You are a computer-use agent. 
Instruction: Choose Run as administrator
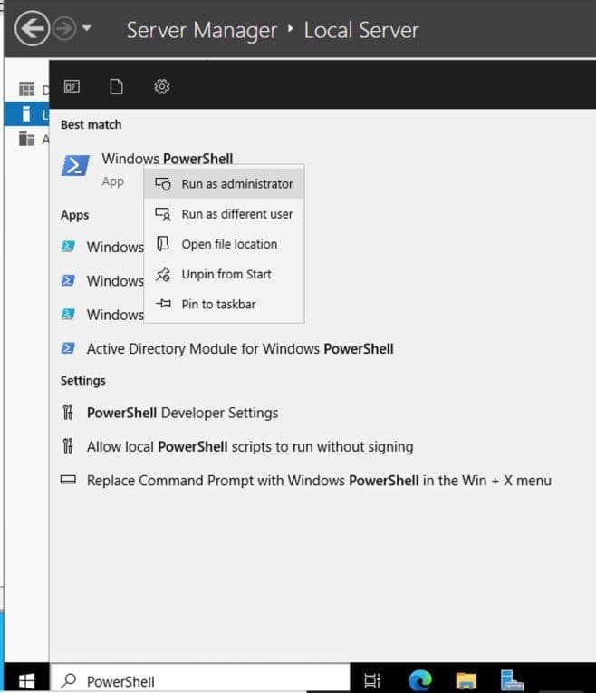[224, 184]
